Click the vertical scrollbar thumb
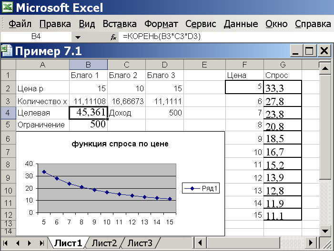This screenshot has height=251, width=334. click(325, 127)
